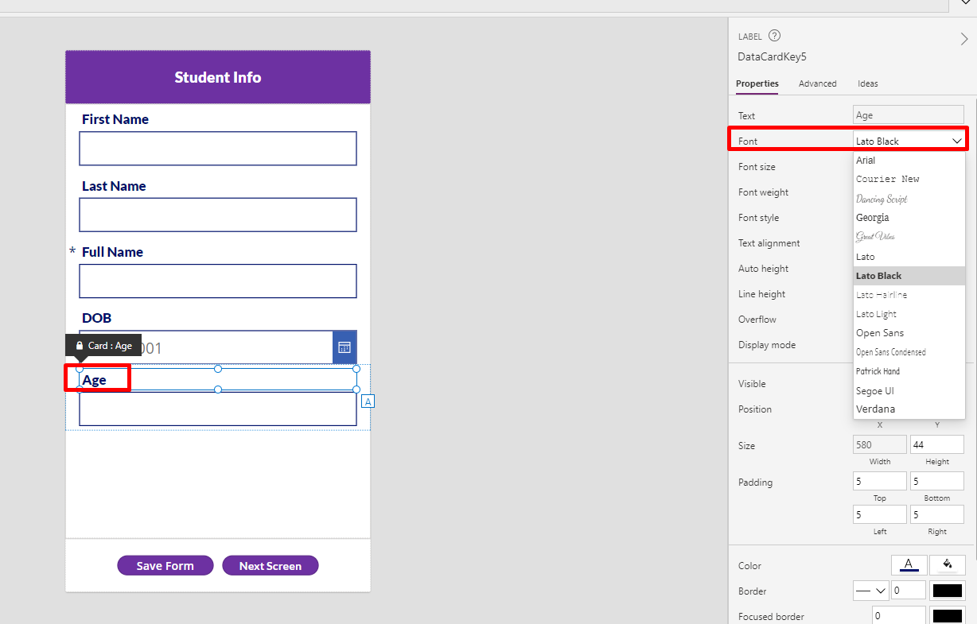Screen dimensions: 977x624
Task: Click the lock icon in Card : Age tooltip
Action: click(80, 346)
